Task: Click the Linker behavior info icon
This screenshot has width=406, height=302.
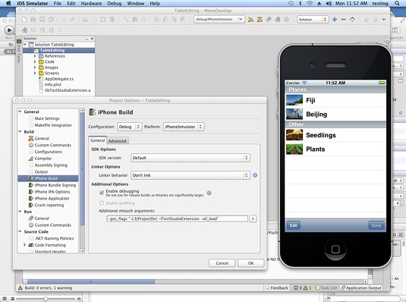Action: coord(255,175)
